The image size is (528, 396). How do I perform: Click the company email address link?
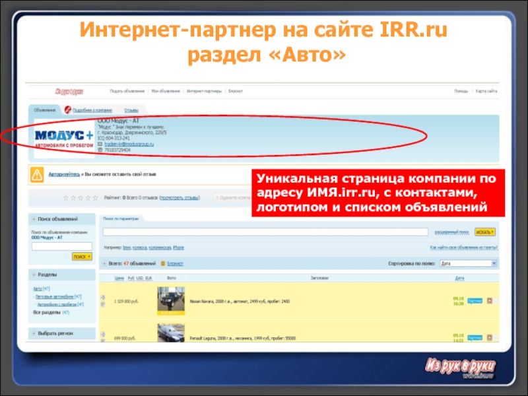click(x=129, y=144)
